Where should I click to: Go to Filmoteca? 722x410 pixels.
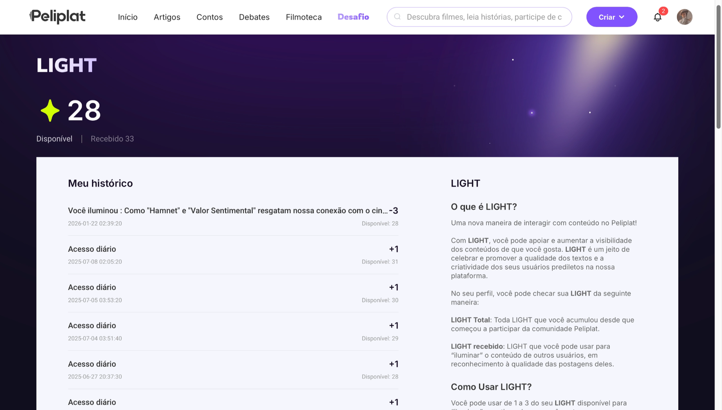tap(304, 17)
